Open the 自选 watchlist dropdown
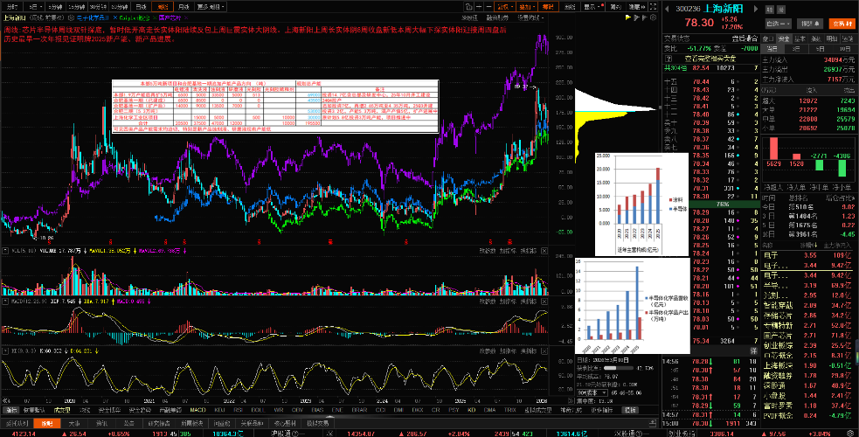This screenshot has width=859, height=437. coord(779,24)
